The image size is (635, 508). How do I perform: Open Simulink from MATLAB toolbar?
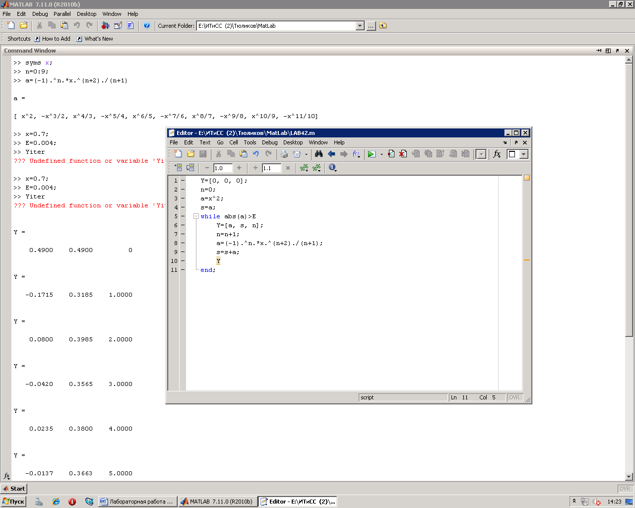(x=105, y=25)
